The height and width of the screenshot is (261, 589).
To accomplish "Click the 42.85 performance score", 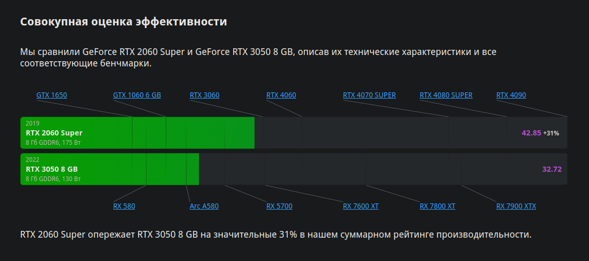I will (x=531, y=133).
